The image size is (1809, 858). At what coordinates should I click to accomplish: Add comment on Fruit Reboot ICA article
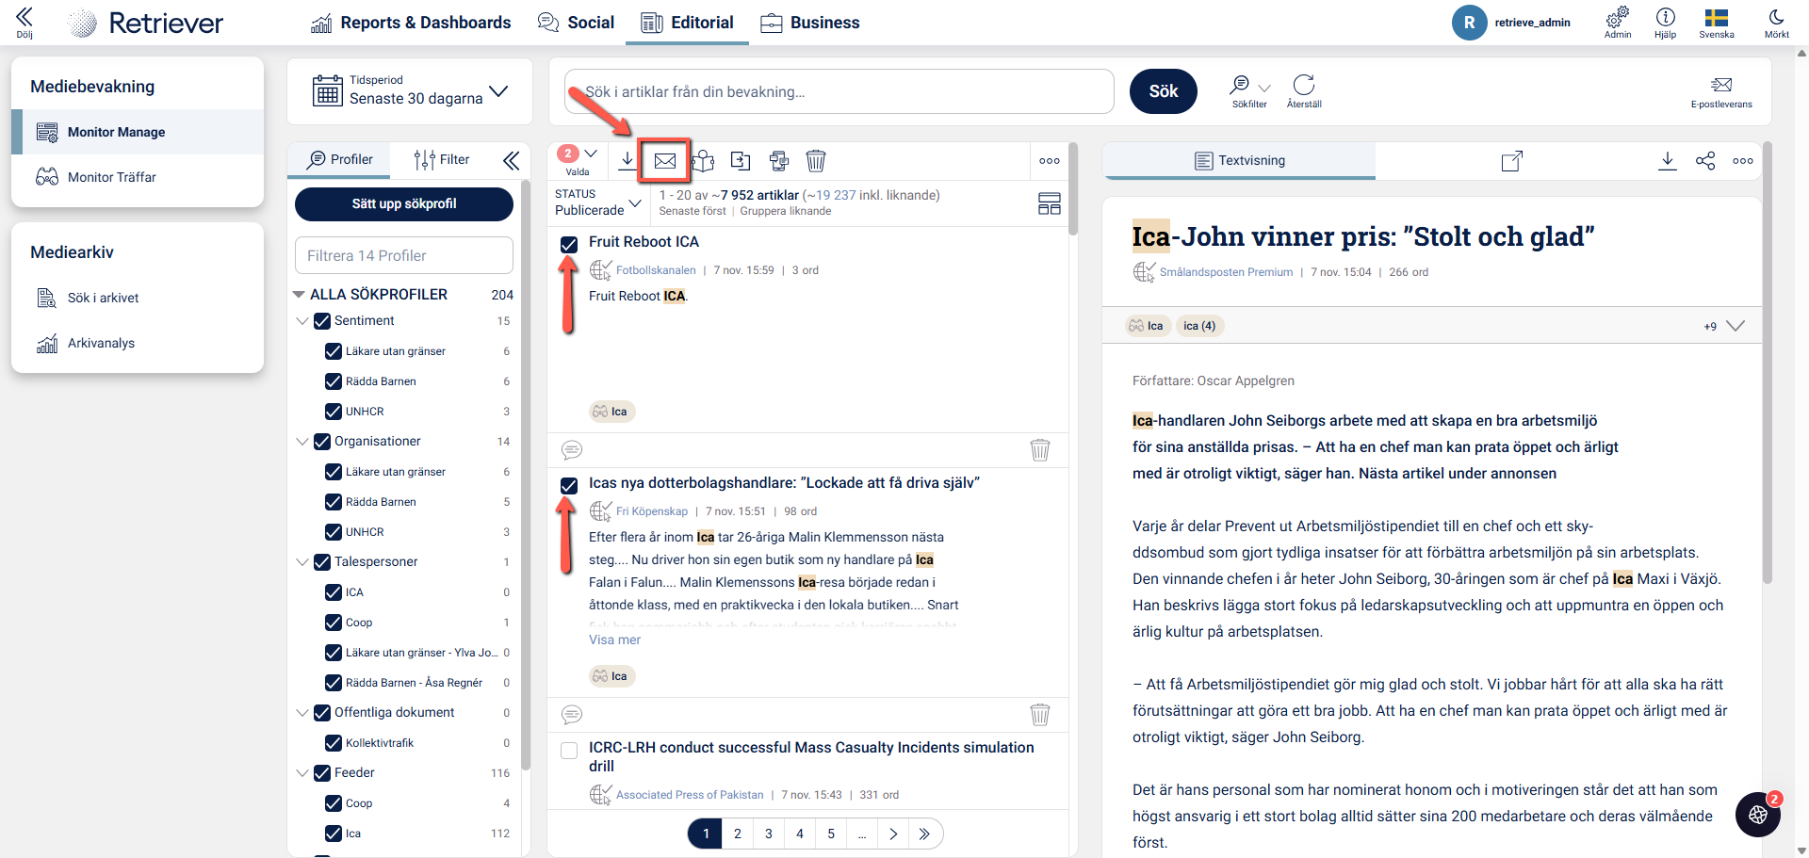click(x=572, y=450)
